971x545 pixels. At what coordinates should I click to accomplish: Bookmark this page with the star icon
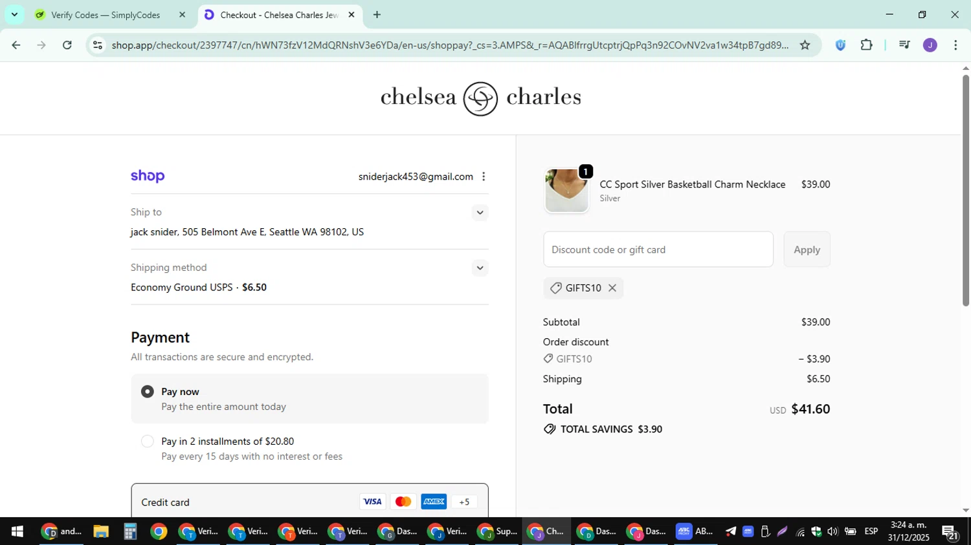point(805,45)
